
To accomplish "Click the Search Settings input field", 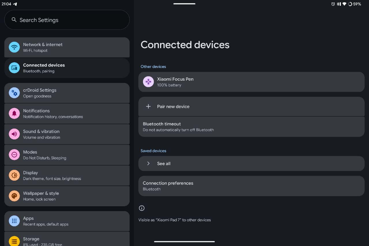I will (x=67, y=20).
